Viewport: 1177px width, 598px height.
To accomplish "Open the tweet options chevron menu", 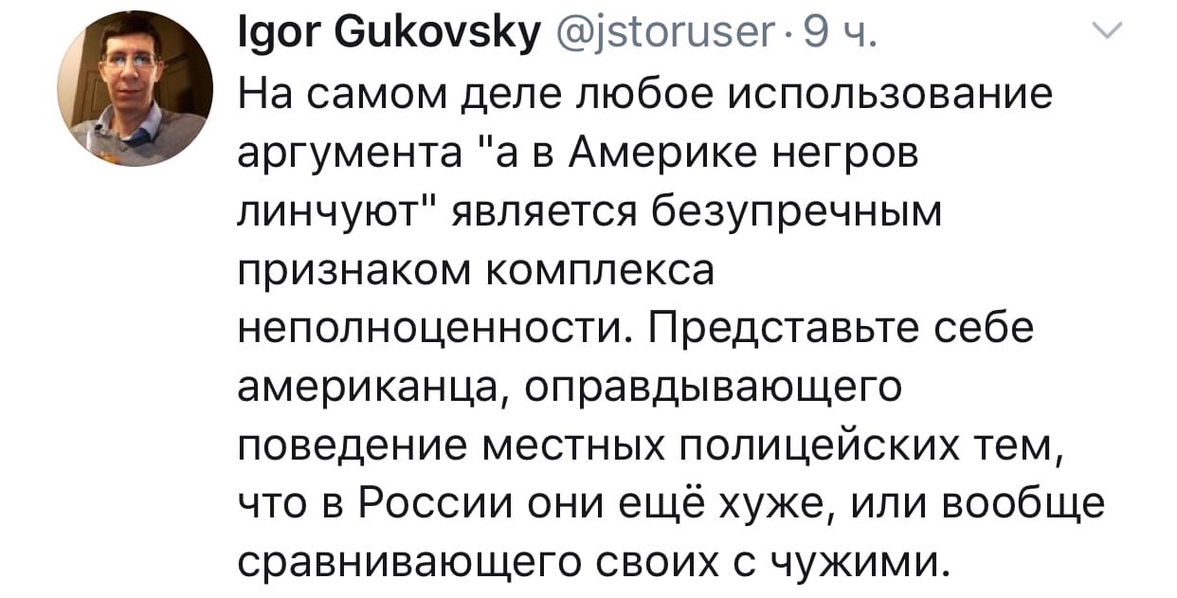I will point(1107,36).
